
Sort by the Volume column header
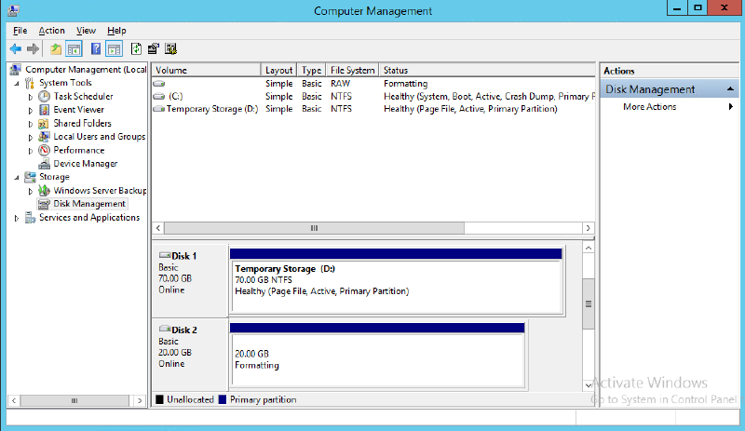tap(206, 70)
